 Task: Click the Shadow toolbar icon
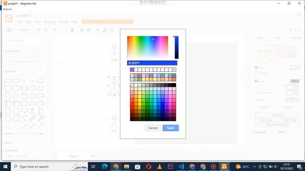112,30
